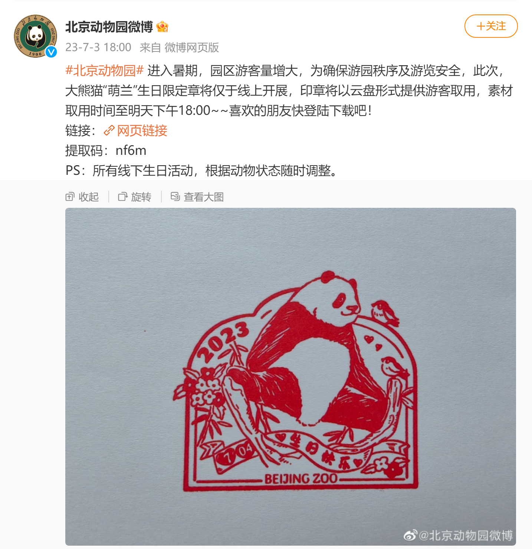Rotate the image with 旋转

coord(141,197)
